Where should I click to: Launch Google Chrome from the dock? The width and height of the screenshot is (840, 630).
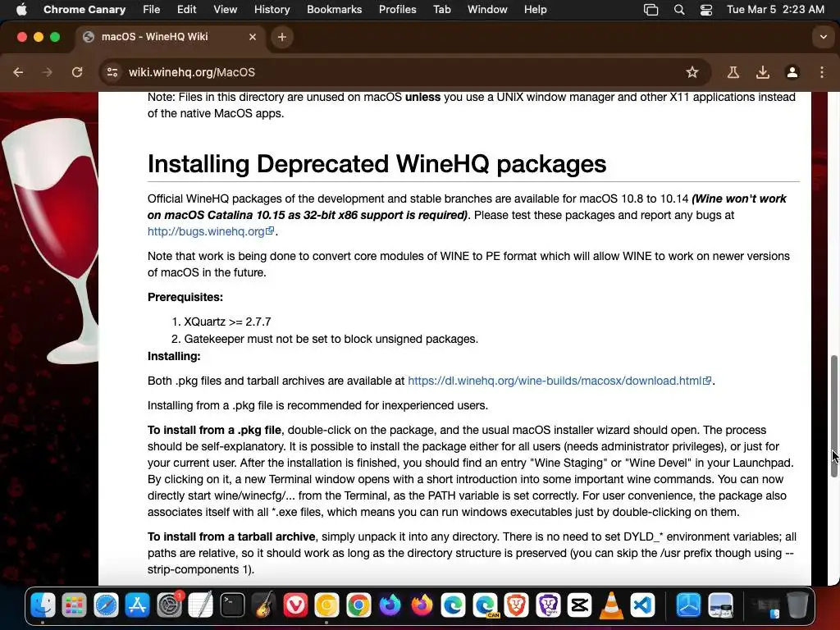tap(358, 605)
